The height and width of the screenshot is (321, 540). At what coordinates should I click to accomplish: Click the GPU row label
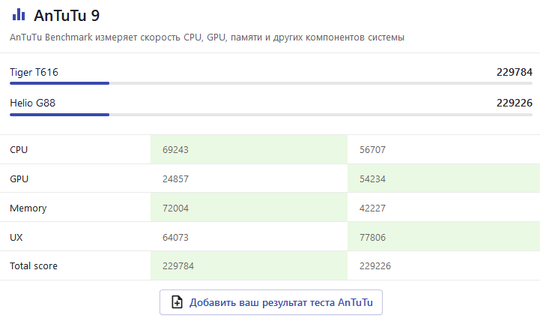tap(19, 179)
